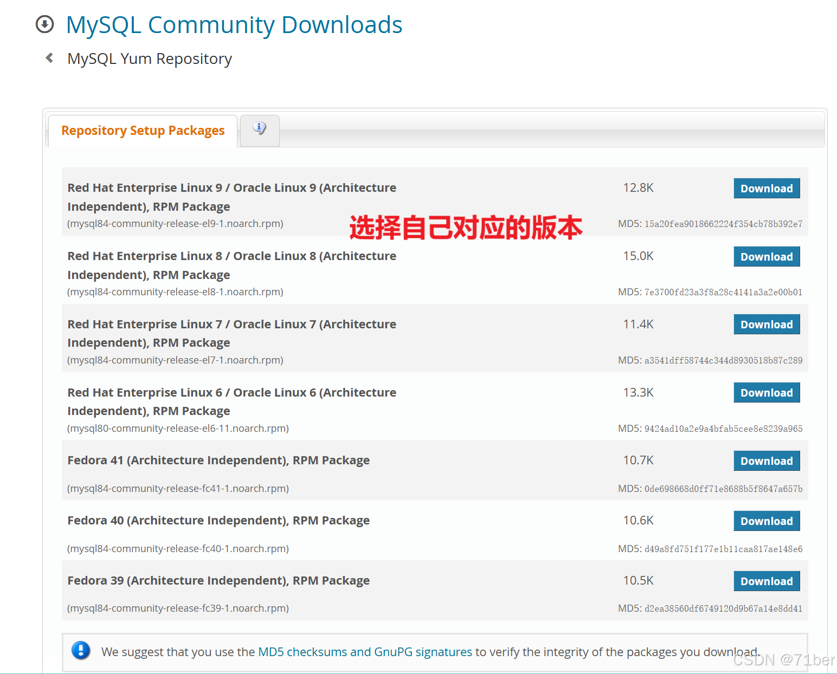Click MD5 hash 7e3700fd23a3f8a28c4141a3a2e00b01

click(723, 293)
